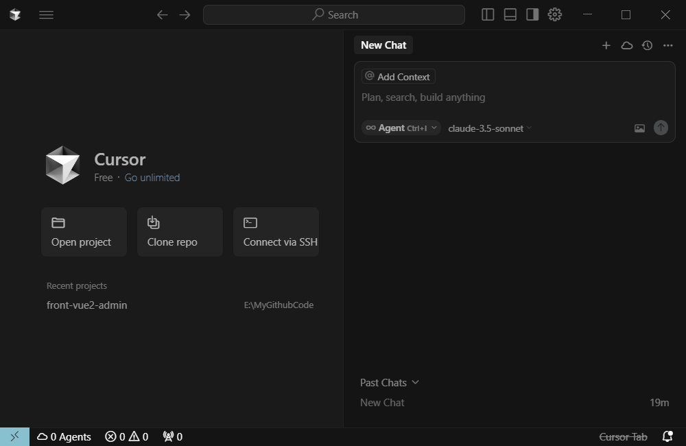Click the Connect via SSH card
This screenshot has width=686, height=446.
point(276,232)
